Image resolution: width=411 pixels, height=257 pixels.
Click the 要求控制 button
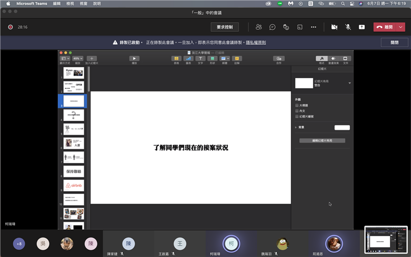tap(225, 27)
